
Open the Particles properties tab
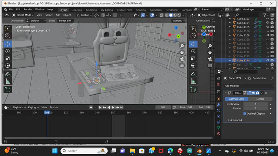(x=219, y=111)
